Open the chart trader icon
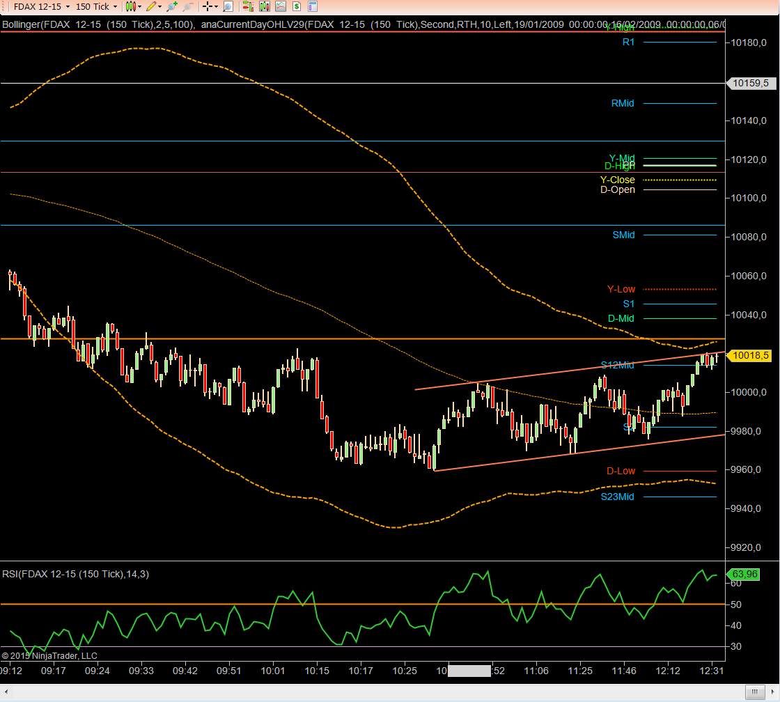Screen dimensions: 780x702 [248, 6]
